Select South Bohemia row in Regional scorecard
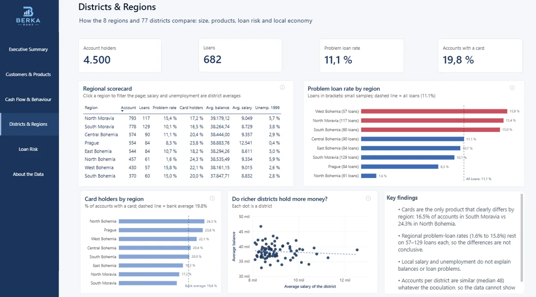The height and width of the screenshot is (297, 536). coord(182,176)
